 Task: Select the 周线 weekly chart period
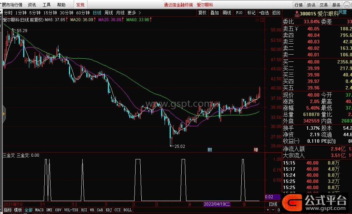(x=109, y=13)
